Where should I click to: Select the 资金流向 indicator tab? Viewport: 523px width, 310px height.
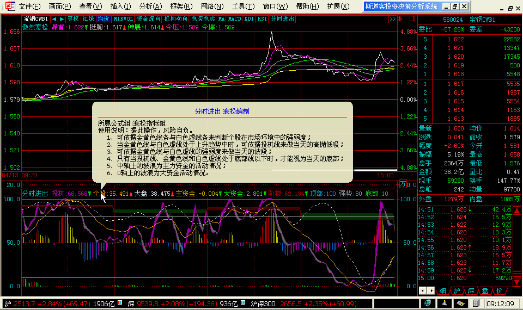[x=148, y=19]
